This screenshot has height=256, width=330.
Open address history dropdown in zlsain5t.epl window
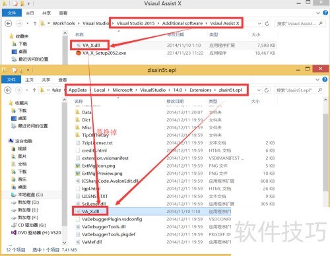tap(259, 90)
